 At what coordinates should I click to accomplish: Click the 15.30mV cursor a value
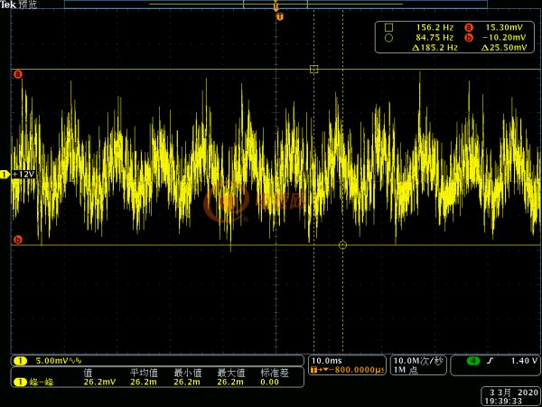(504, 27)
